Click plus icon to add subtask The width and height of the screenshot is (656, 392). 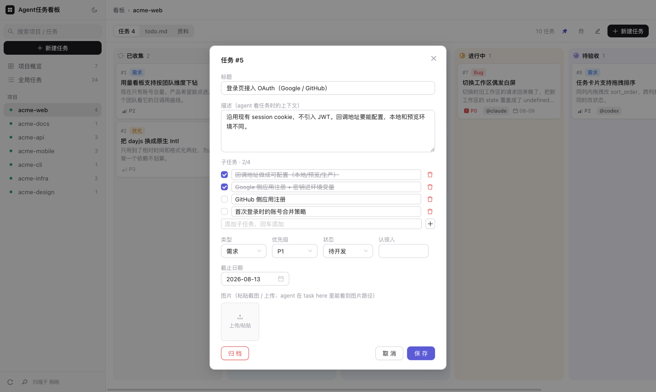point(430,224)
